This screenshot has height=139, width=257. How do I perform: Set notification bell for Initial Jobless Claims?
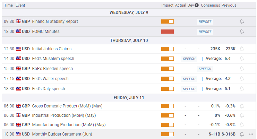[242, 49]
